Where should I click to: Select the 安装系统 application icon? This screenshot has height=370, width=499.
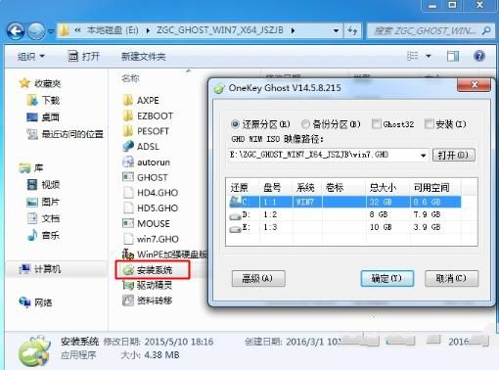tap(127, 270)
